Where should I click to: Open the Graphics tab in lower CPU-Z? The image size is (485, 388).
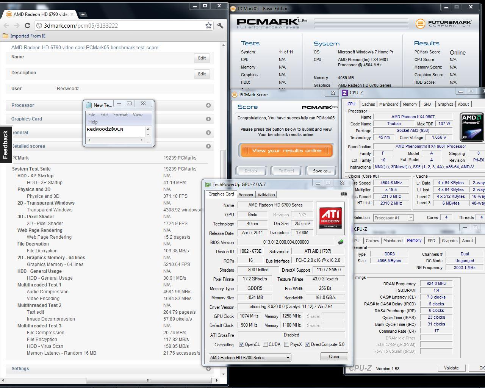tap(449, 241)
